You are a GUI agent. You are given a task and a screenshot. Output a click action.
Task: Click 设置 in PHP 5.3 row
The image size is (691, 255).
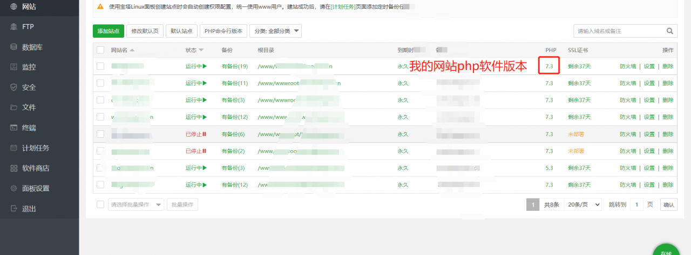pos(649,168)
